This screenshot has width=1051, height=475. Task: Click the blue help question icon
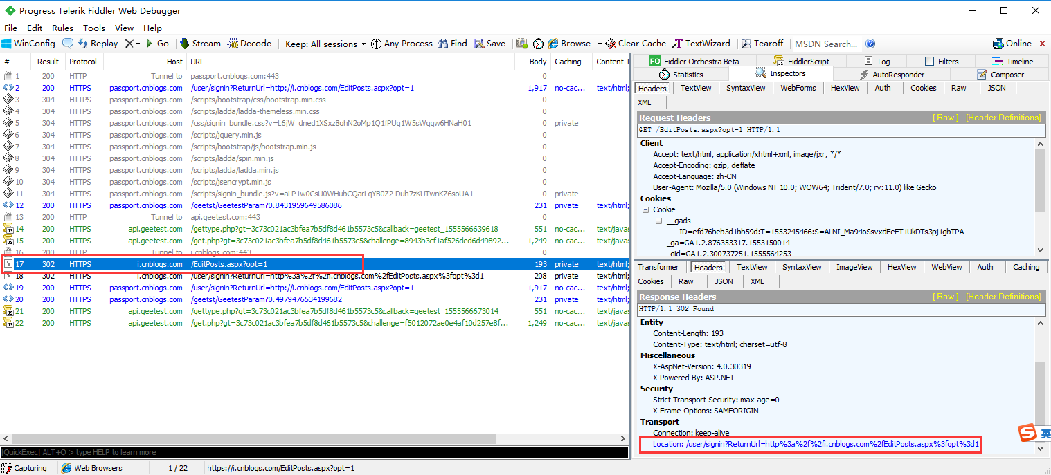coord(870,44)
